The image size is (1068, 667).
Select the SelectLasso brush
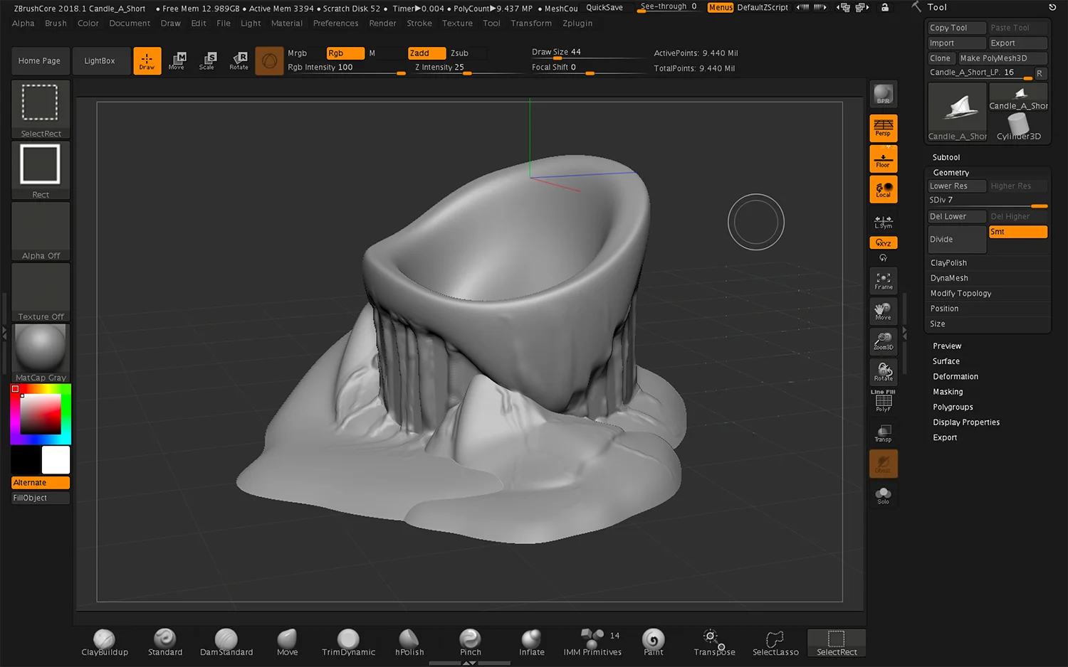tap(775, 643)
